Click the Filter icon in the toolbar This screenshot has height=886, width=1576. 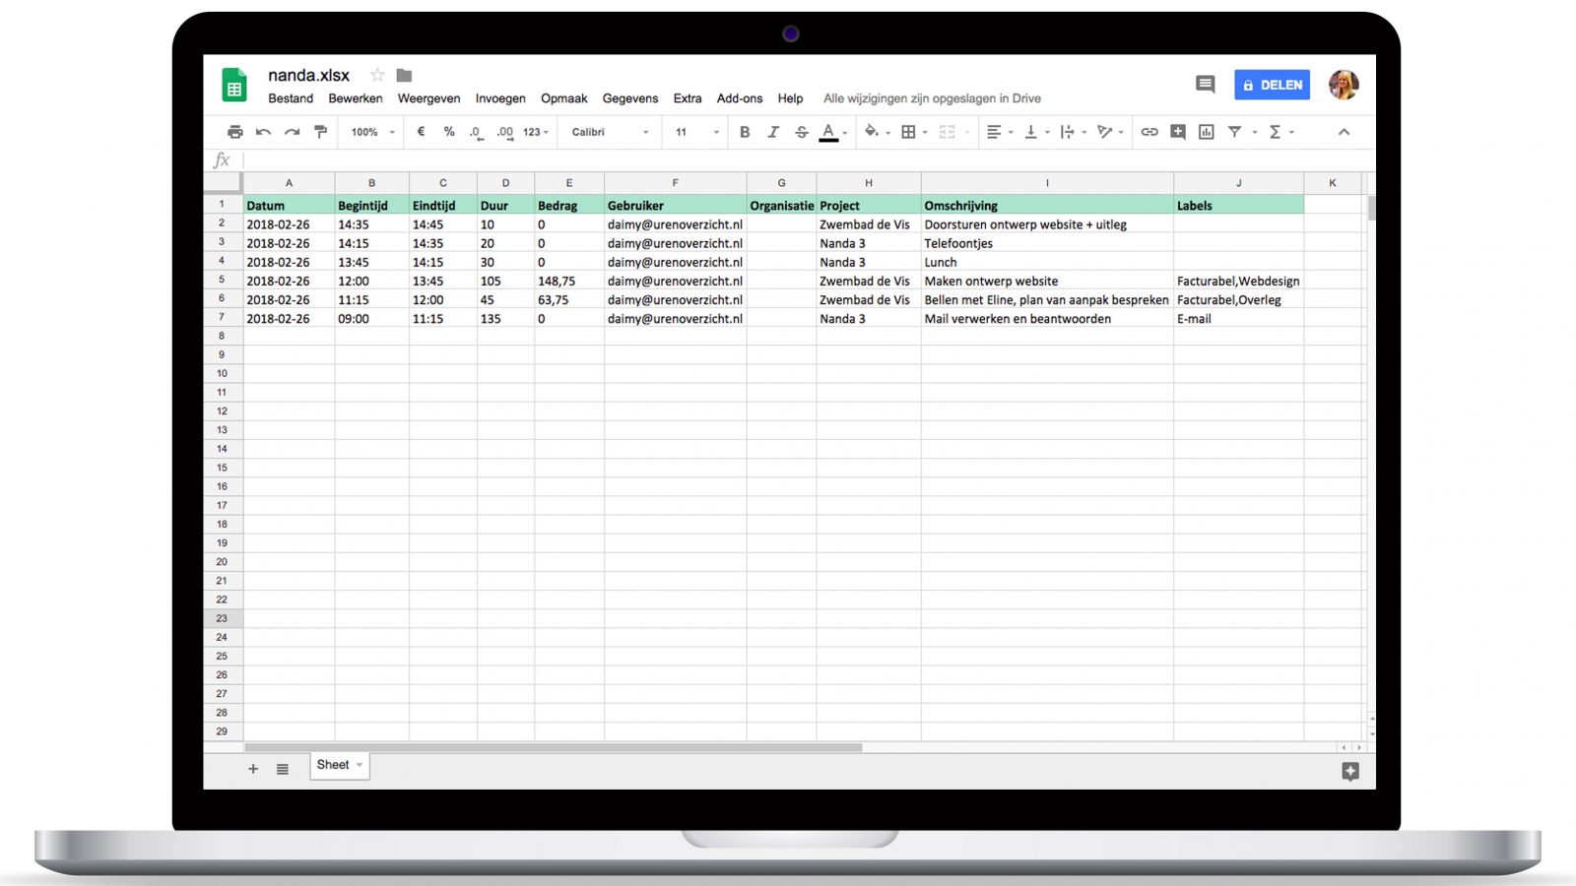click(1235, 132)
